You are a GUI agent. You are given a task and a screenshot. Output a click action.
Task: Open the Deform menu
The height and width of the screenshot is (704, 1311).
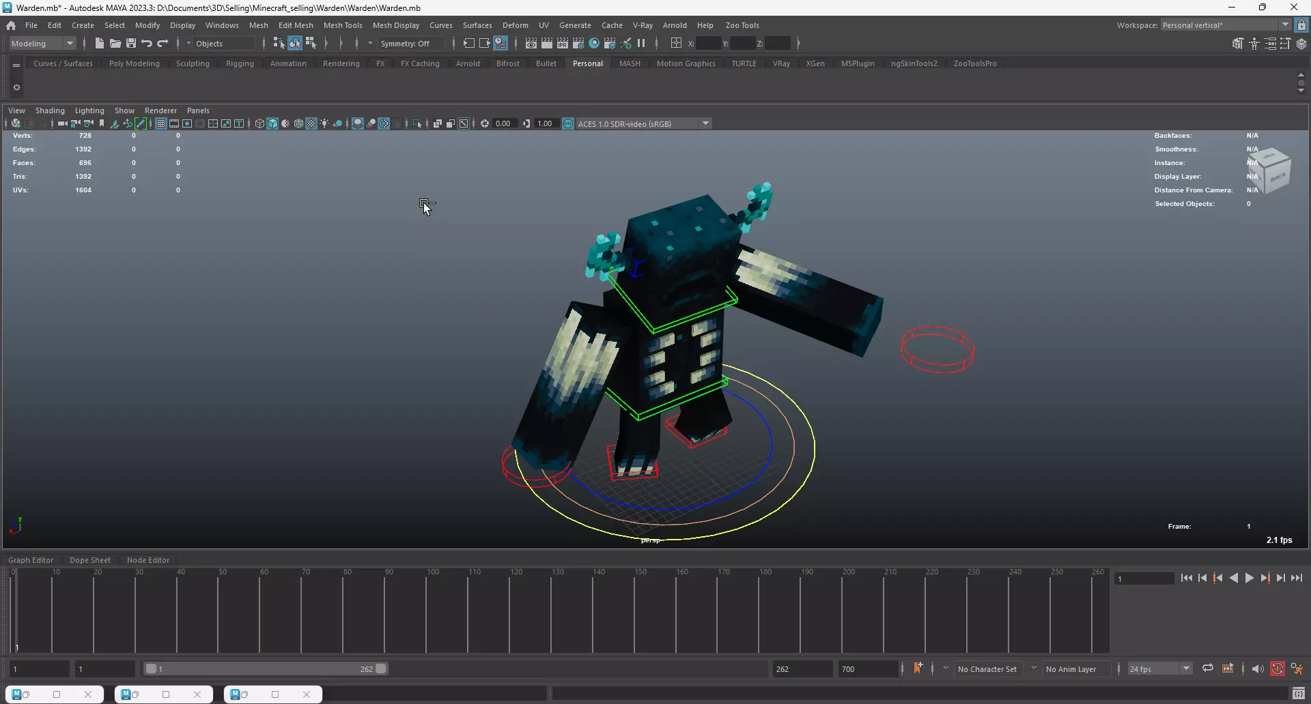(x=516, y=25)
